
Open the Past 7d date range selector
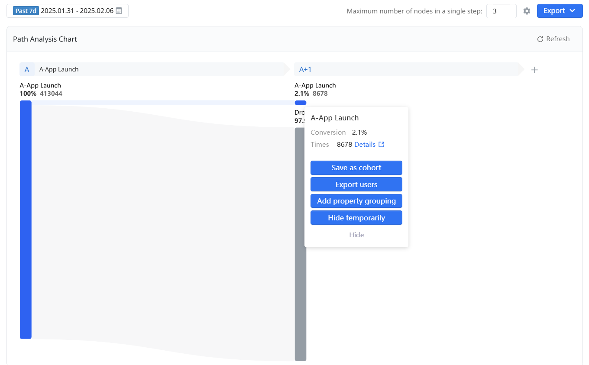tap(26, 11)
